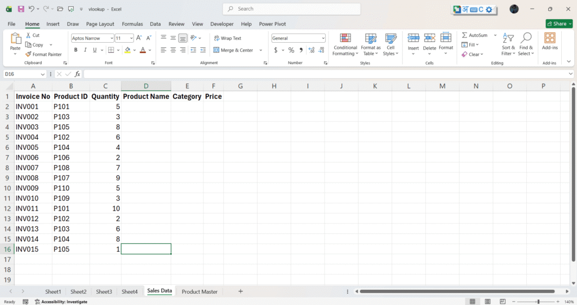Screen dimensions: 577x305
Task: Increase font size with the larger A icon
Action: pos(139,38)
